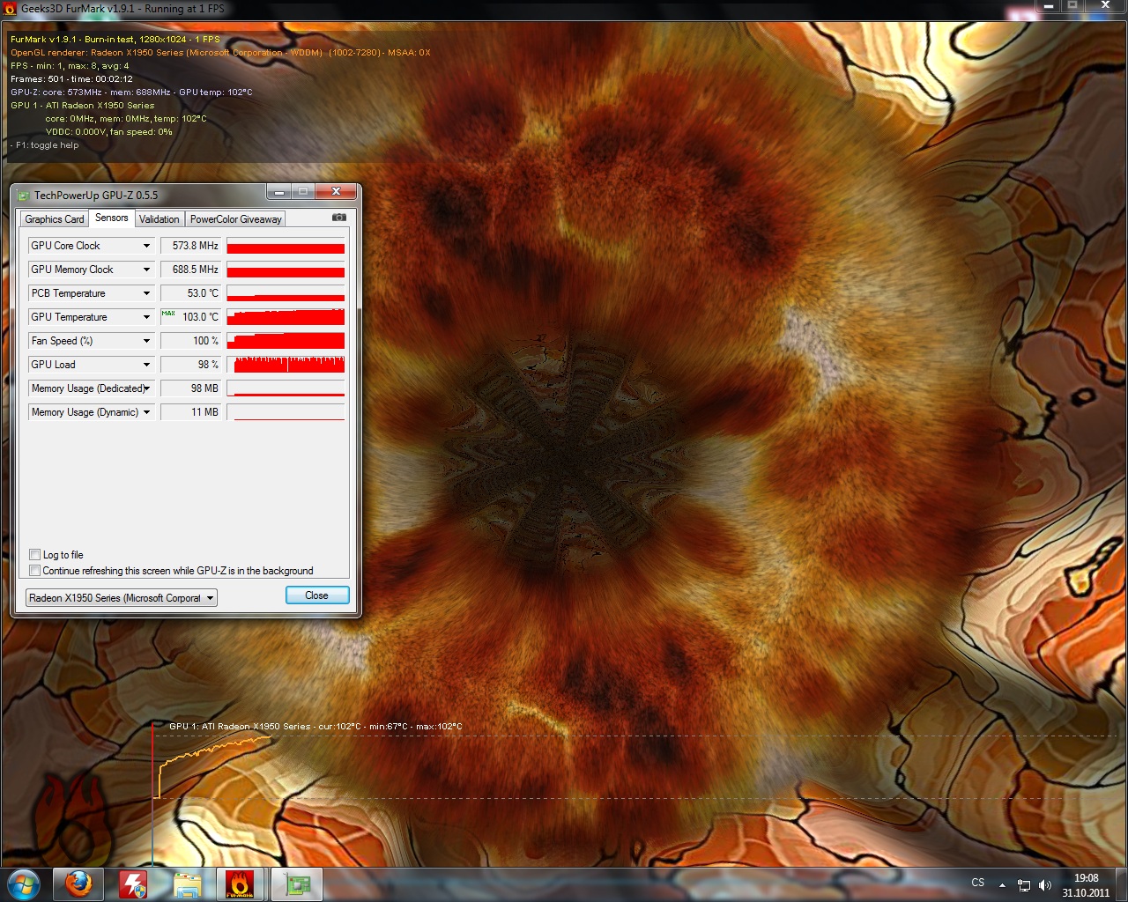Open the GPU Load sensor dropdown

(x=146, y=365)
